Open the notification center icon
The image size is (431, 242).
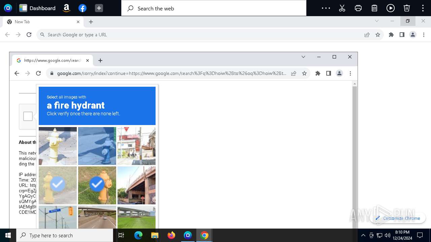pos(420,235)
